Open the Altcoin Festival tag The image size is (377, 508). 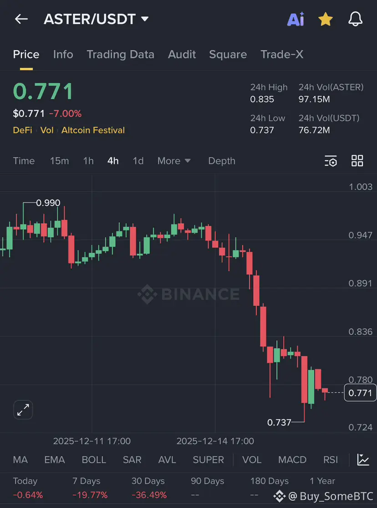point(93,130)
